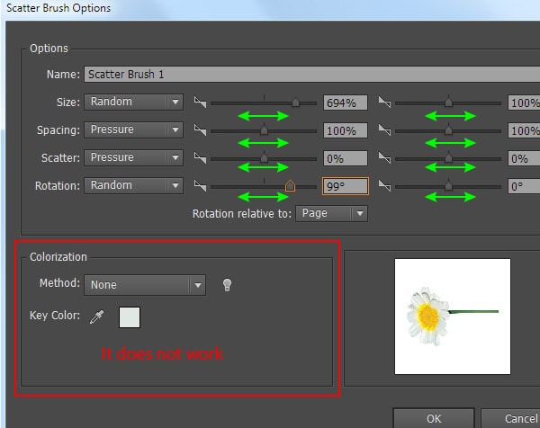Click the Rotation minimum slider handle

click(x=290, y=186)
